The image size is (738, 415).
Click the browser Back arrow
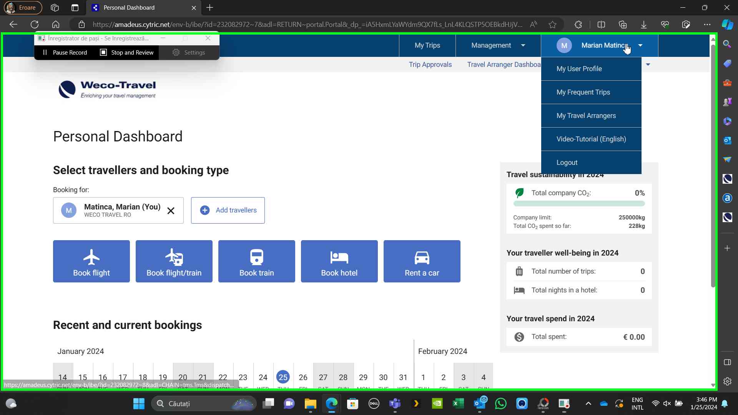13,25
